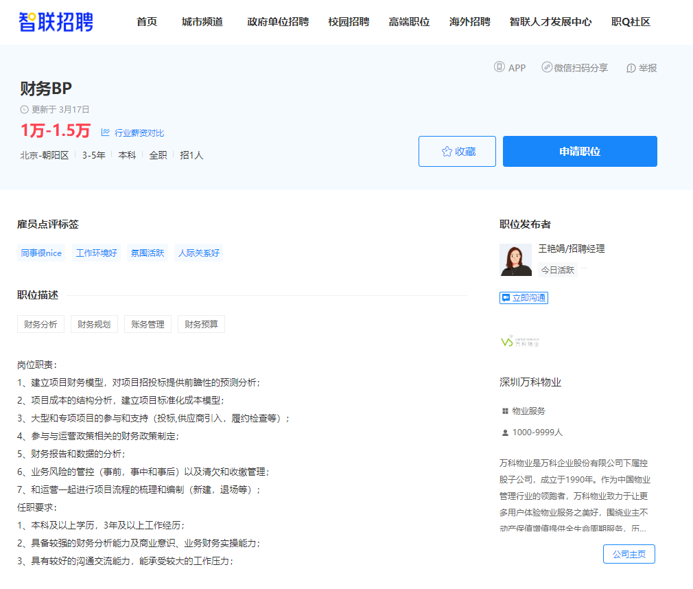Click the clock icon beside 更新于 3月17日
Image resolution: width=693 pixels, height=589 pixels.
[x=23, y=109]
